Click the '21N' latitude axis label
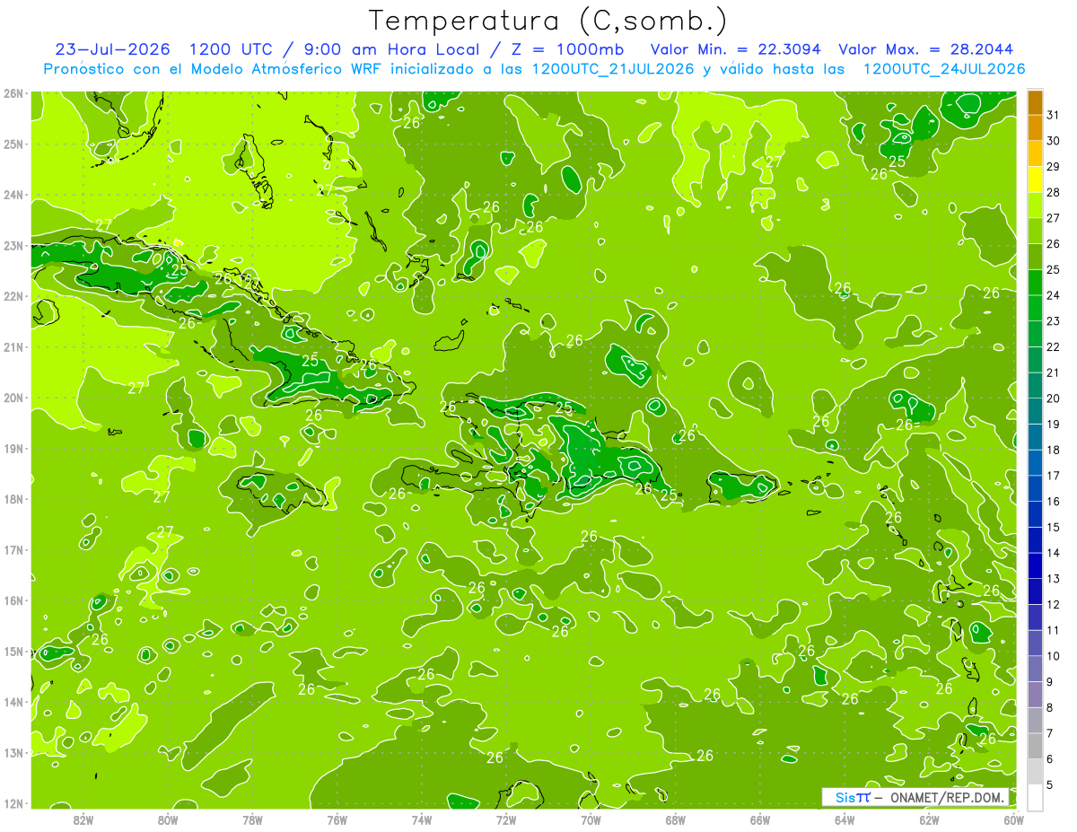1077x832 pixels. pos(13,346)
